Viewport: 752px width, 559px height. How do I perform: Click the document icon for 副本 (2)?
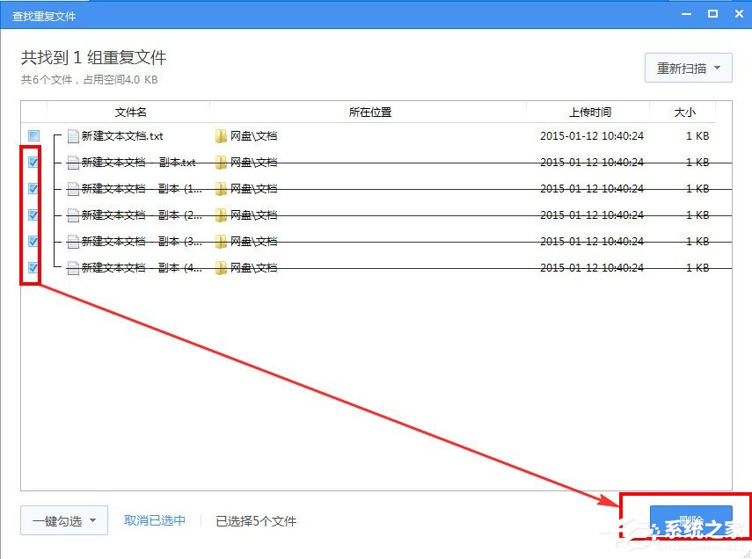[x=71, y=214]
